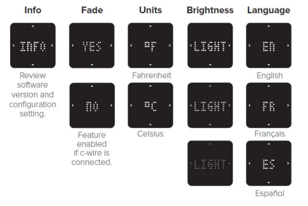Viewport: 308px width, 206px height.
Task: Click the Brightness heading
Action: click(210, 11)
